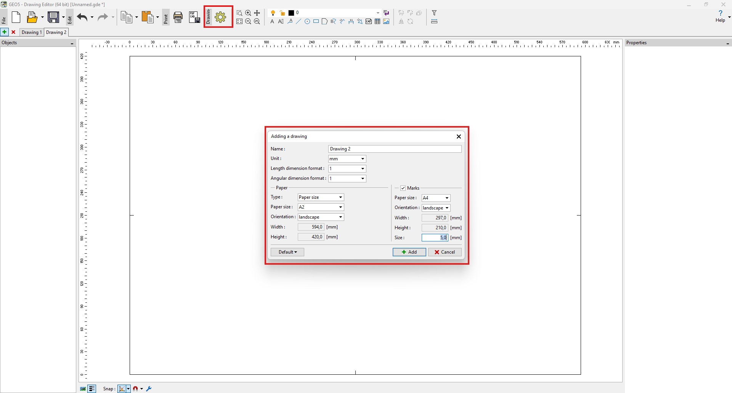This screenshot has width=732, height=393.
Task: Toggle the magnet snap button
Action: point(135,389)
